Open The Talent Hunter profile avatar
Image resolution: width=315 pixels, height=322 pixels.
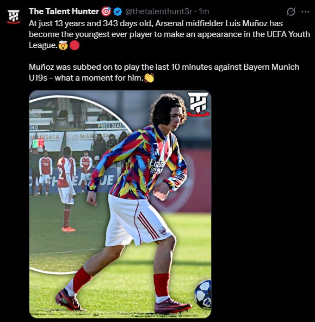(x=14, y=17)
